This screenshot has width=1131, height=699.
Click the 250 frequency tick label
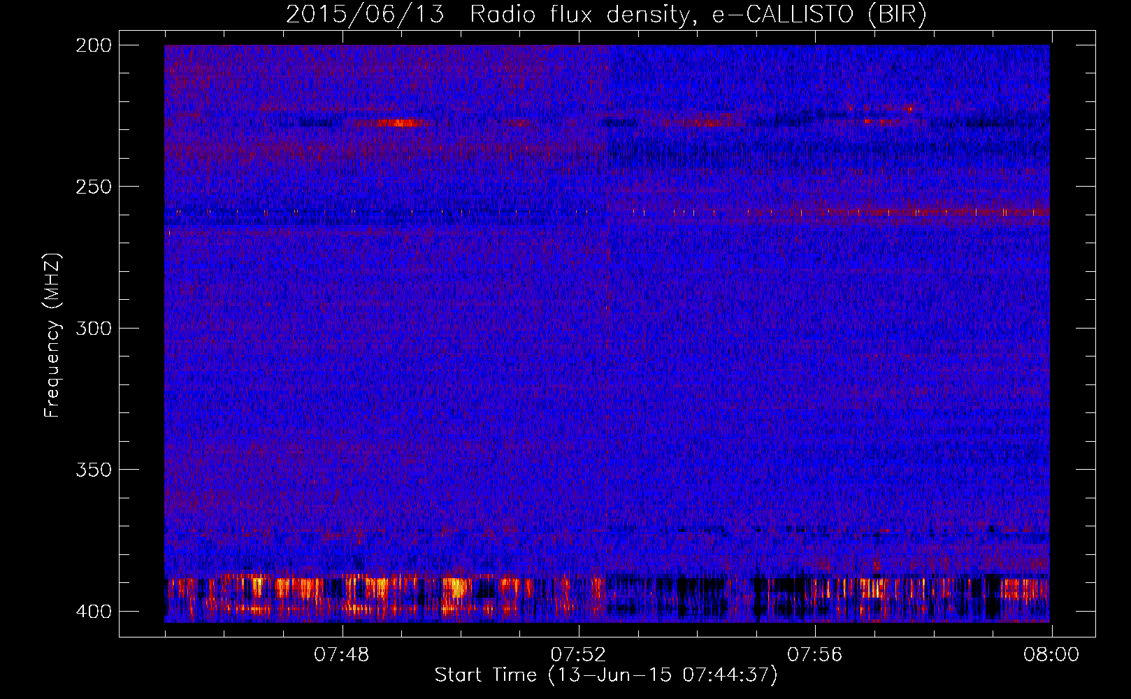click(93, 187)
